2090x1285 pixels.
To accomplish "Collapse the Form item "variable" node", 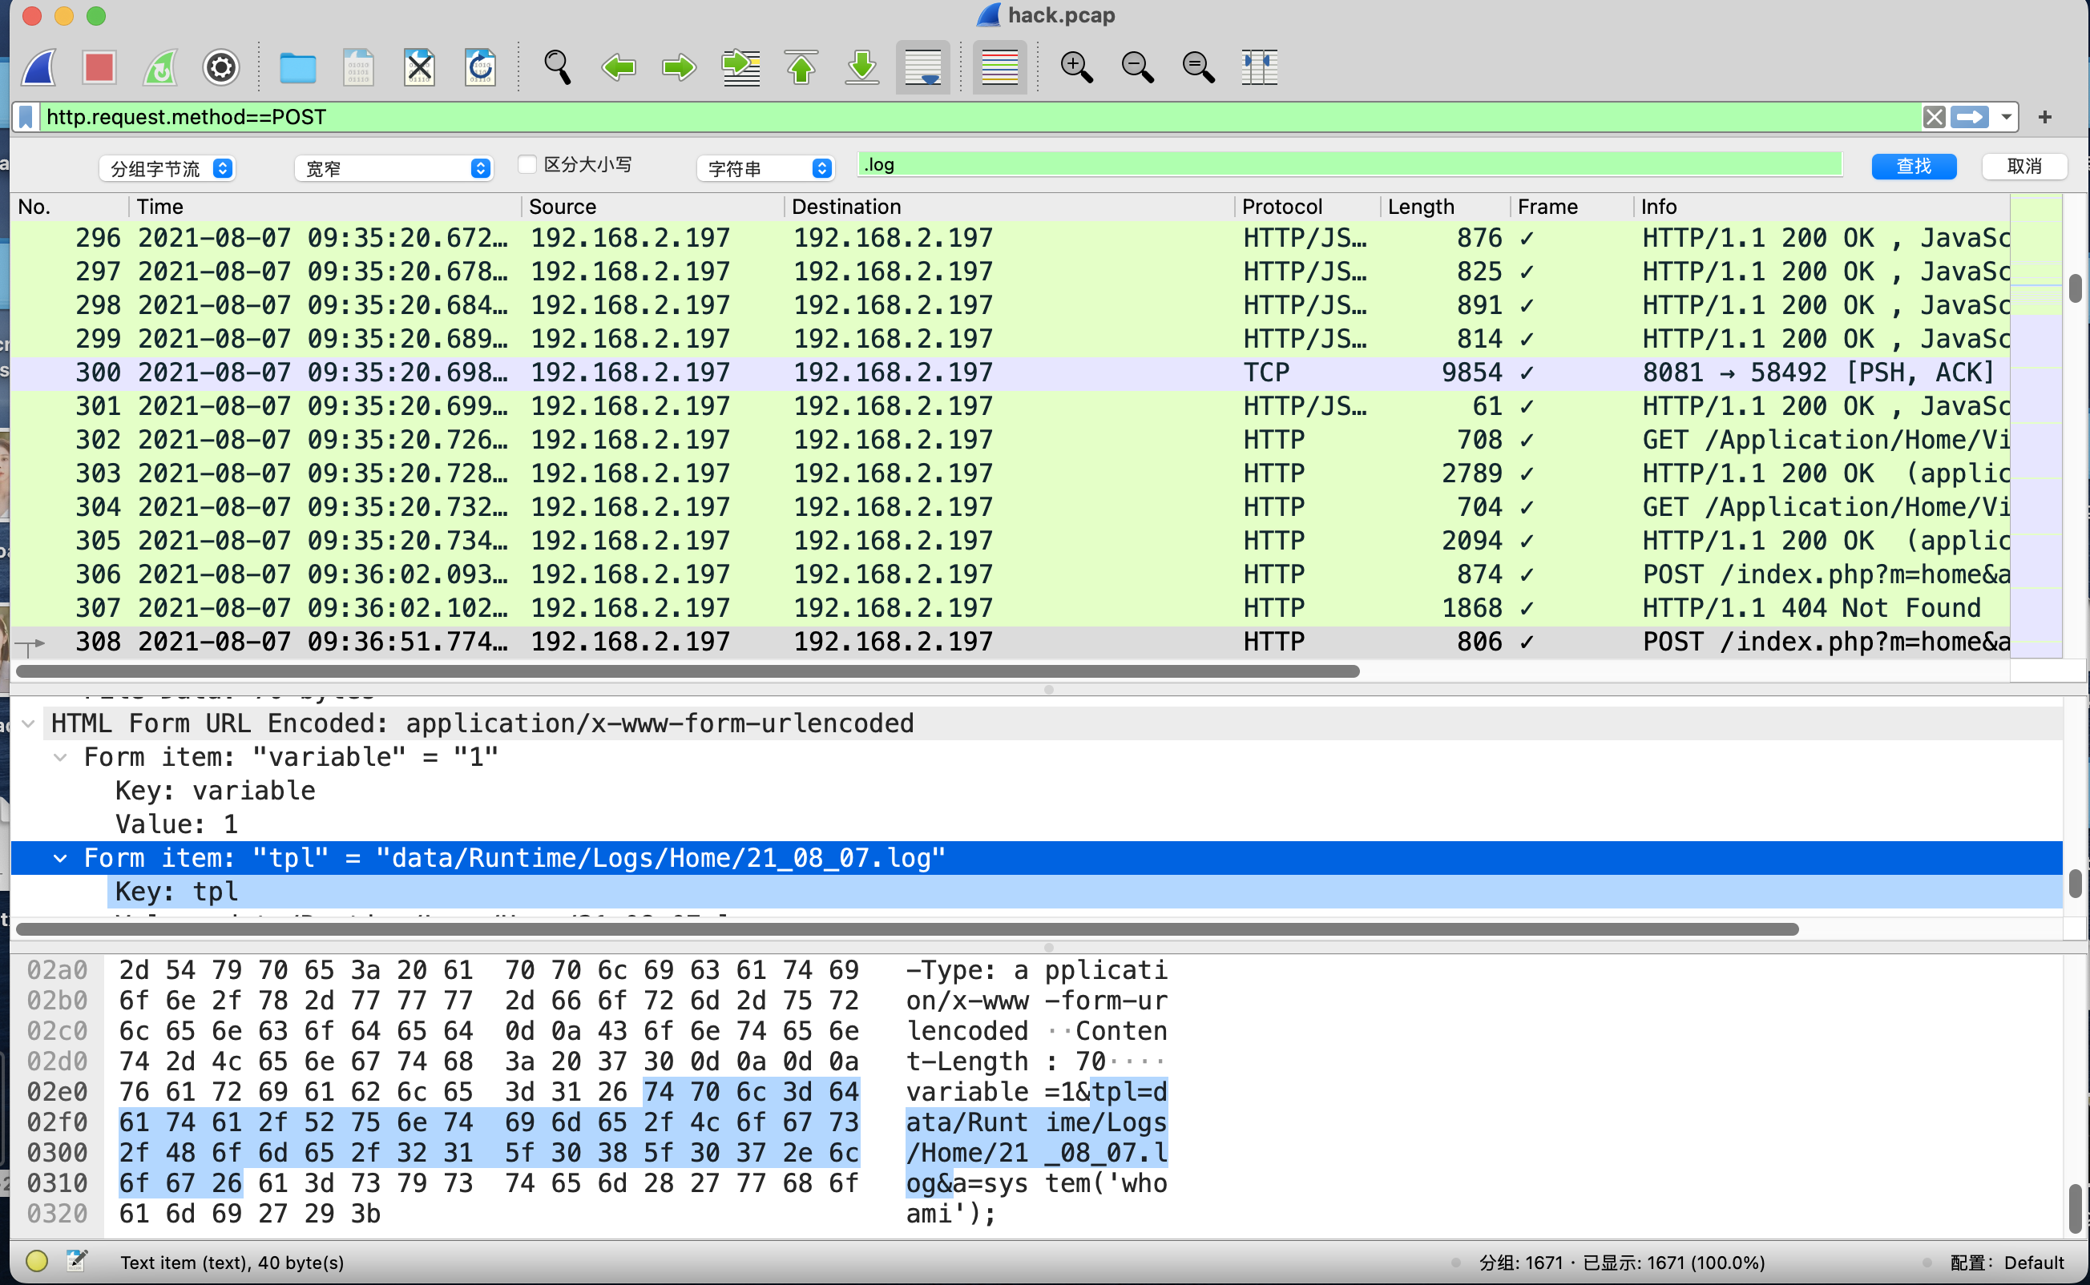I will [x=60, y=757].
